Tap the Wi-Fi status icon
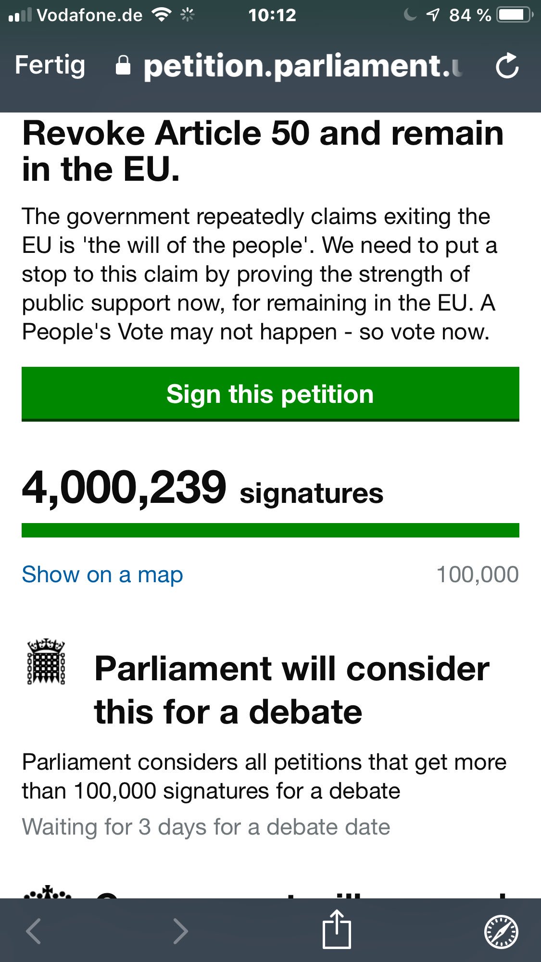 (x=161, y=15)
